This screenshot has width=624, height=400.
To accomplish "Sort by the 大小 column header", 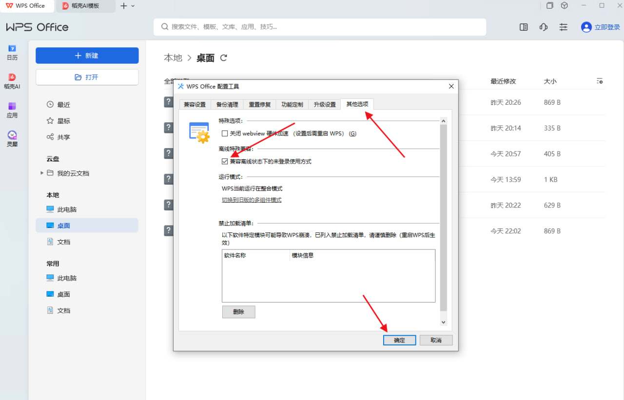I will pyautogui.click(x=550, y=81).
